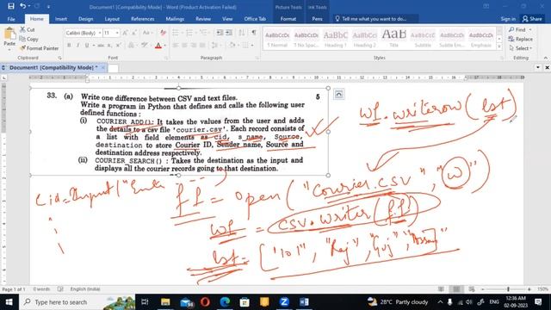The image size is (551, 310).
Task: Clear all formatting from selection
Action: [163, 33]
